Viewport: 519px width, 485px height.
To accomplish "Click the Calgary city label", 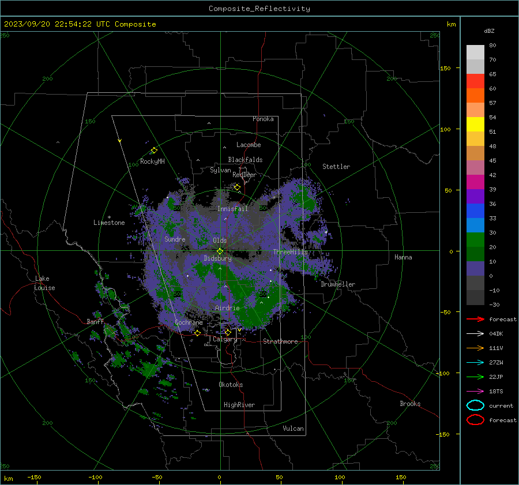I will pyautogui.click(x=225, y=339).
